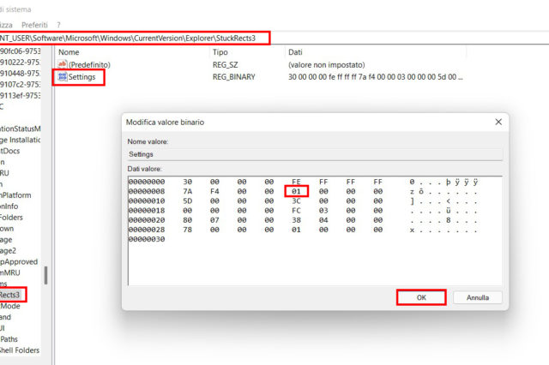Select the StuckRects3 key in tree

pos(9,295)
